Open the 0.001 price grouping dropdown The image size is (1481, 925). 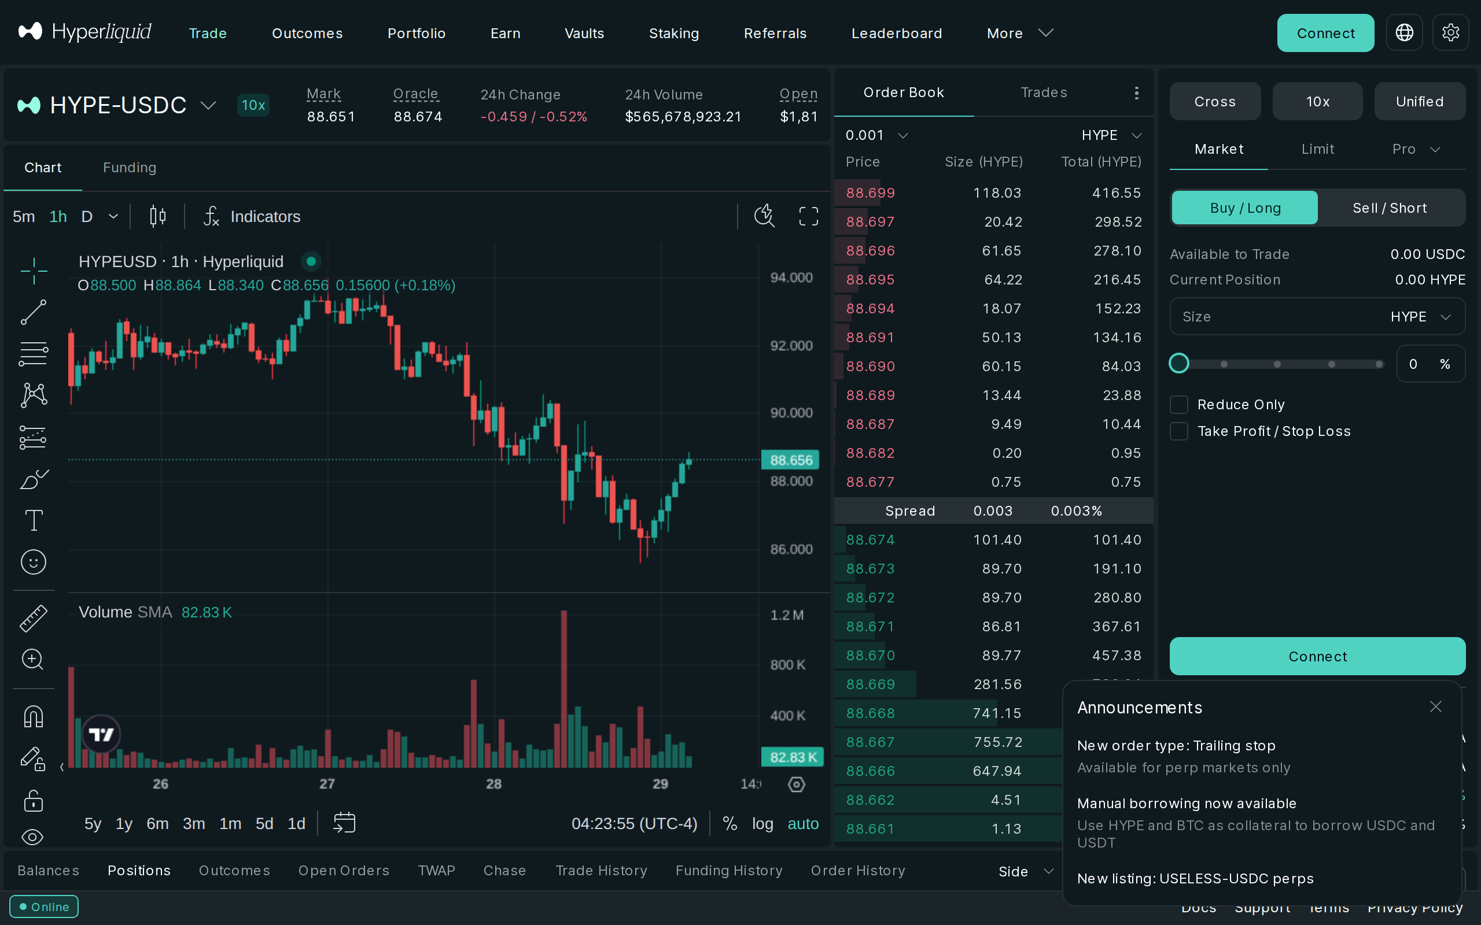click(876, 135)
